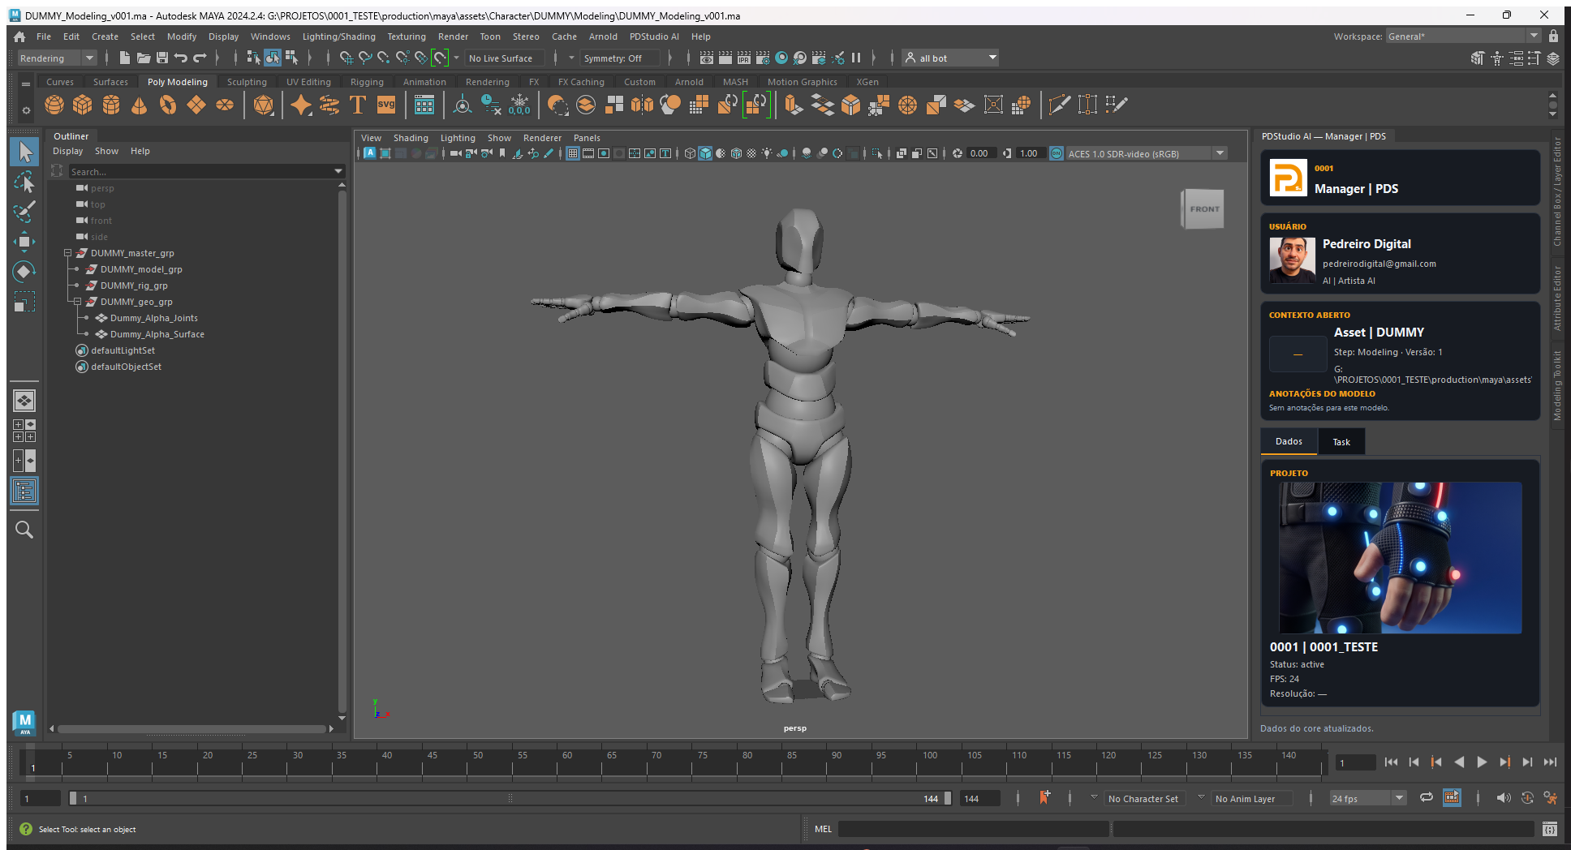Open the Workspace General dropdown
The width and height of the screenshot is (1571, 850).
tap(1463, 36)
